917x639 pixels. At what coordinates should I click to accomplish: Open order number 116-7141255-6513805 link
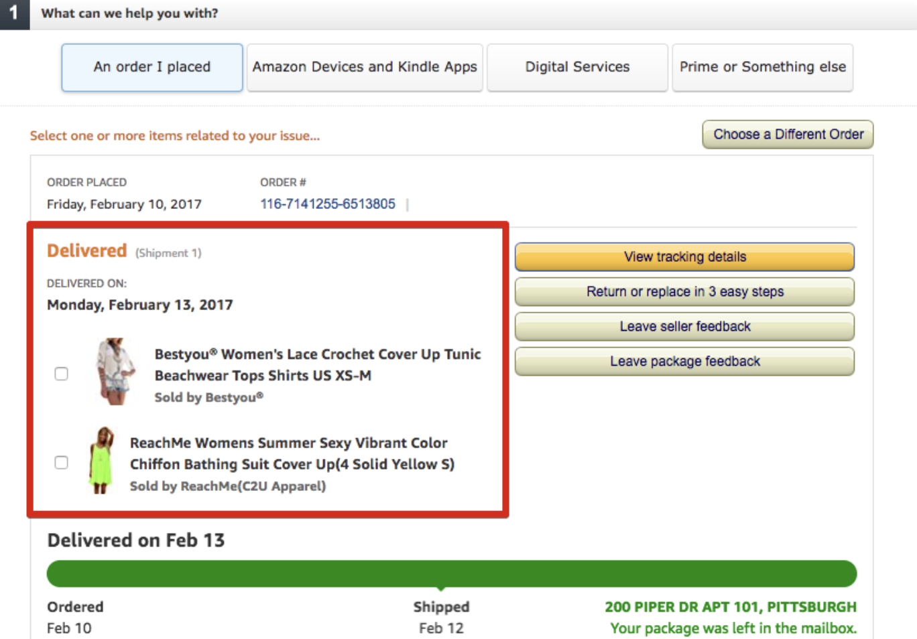click(x=328, y=204)
